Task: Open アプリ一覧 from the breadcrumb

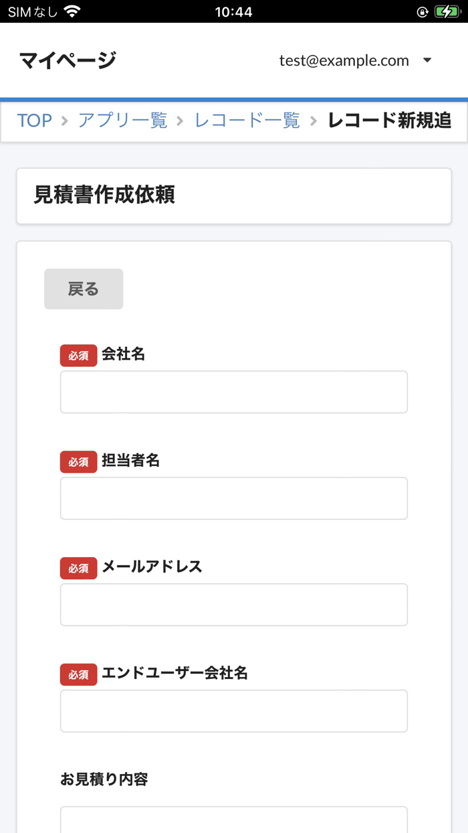Action: point(122,121)
